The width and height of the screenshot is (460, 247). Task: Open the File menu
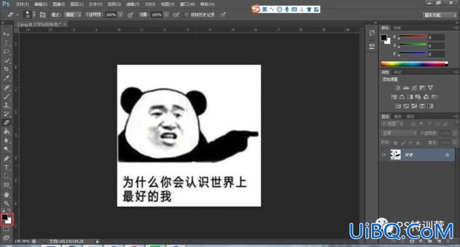click(22, 5)
